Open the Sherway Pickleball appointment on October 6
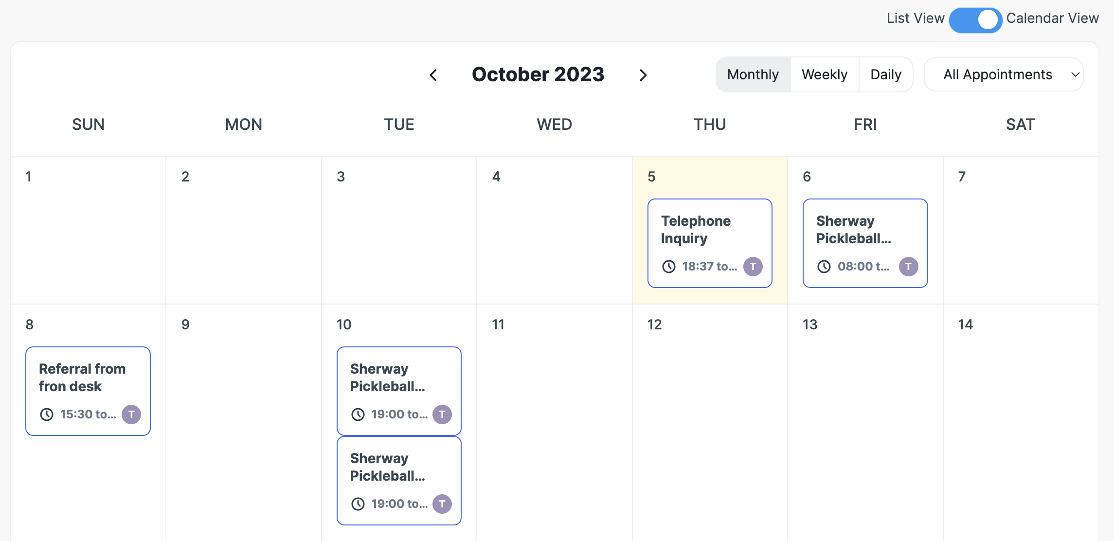The height and width of the screenshot is (541, 1114). [x=865, y=230]
